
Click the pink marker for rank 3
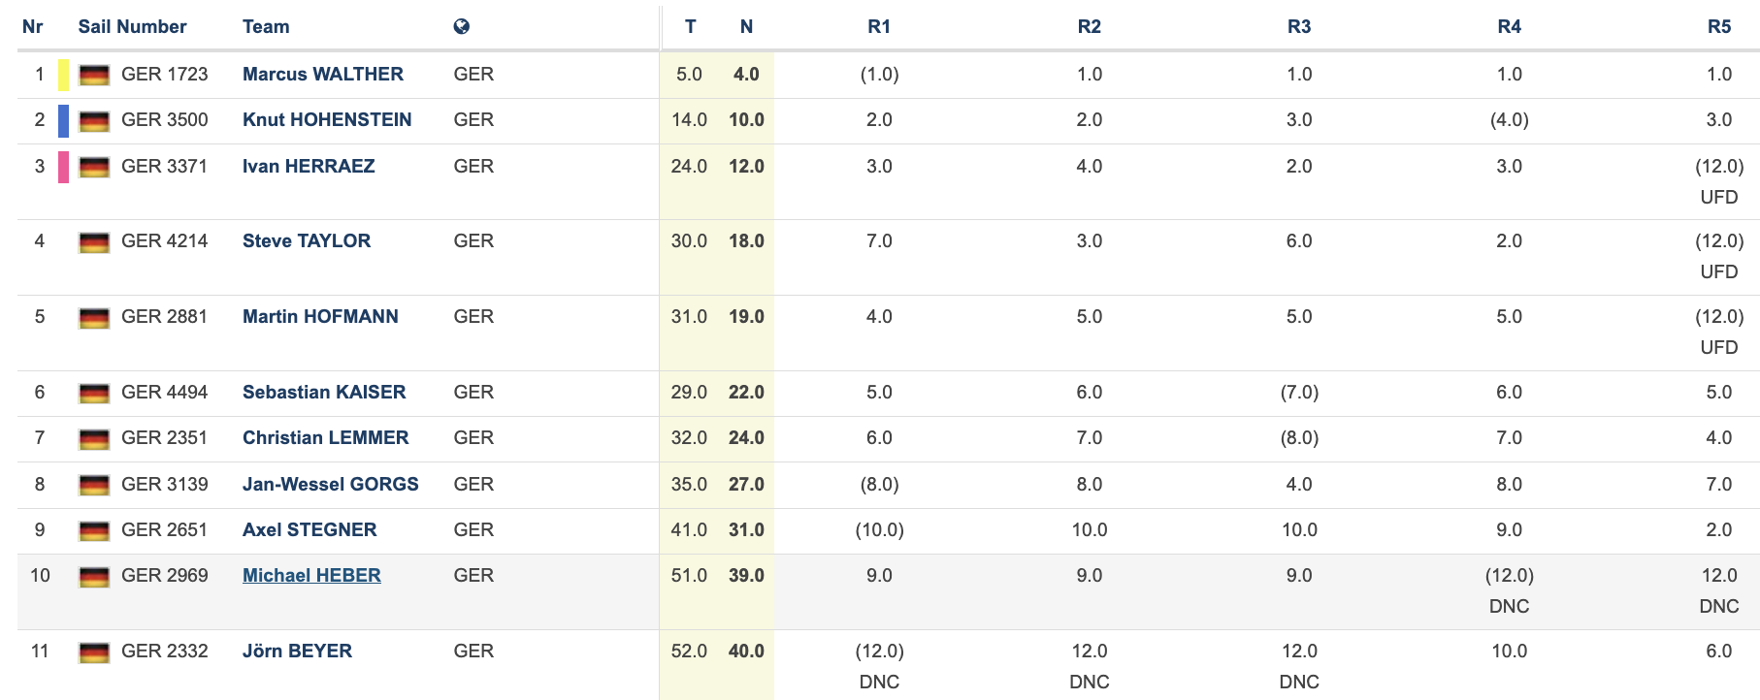(x=63, y=167)
